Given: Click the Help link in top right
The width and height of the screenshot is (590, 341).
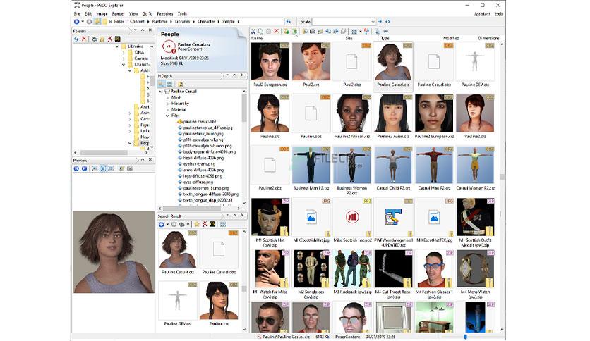Looking at the screenshot, I should click(499, 14).
